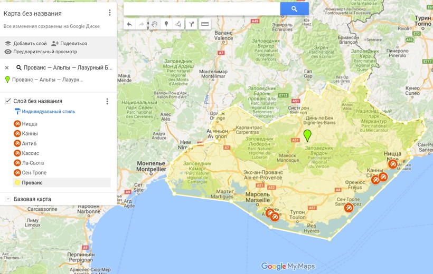Screen dimensions: 433x274
Task: Select Кассис in the layer list
Action: click(30, 153)
